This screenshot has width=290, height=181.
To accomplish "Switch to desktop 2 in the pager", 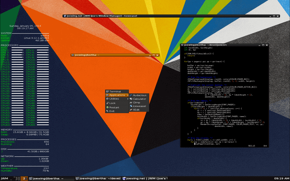I will (x=24, y=179).
